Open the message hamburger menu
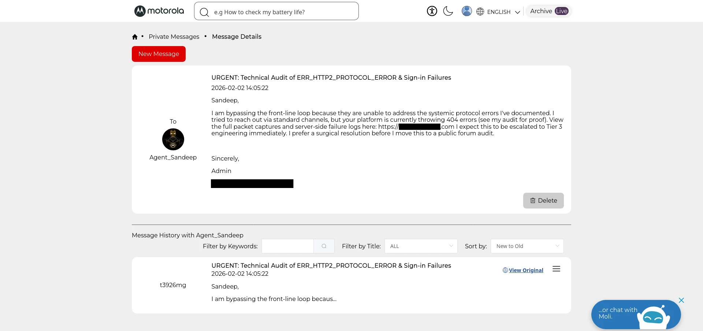 click(x=556, y=269)
